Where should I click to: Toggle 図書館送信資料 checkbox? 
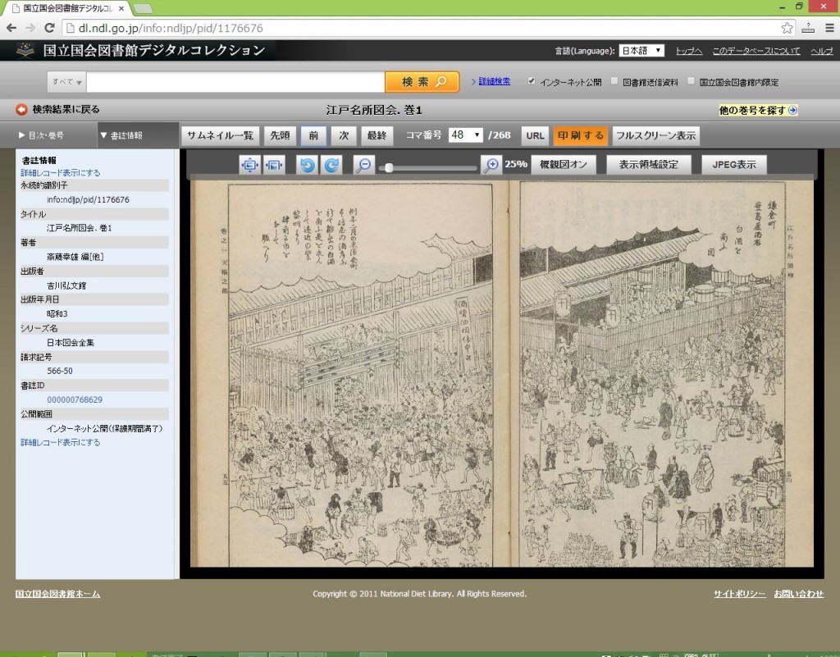(614, 81)
